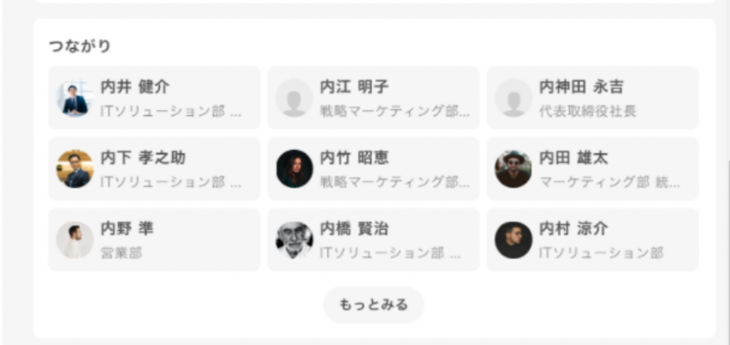Click 内江 明子's placeholder avatar
The height and width of the screenshot is (345, 730).
pyautogui.click(x=294, y=98)
